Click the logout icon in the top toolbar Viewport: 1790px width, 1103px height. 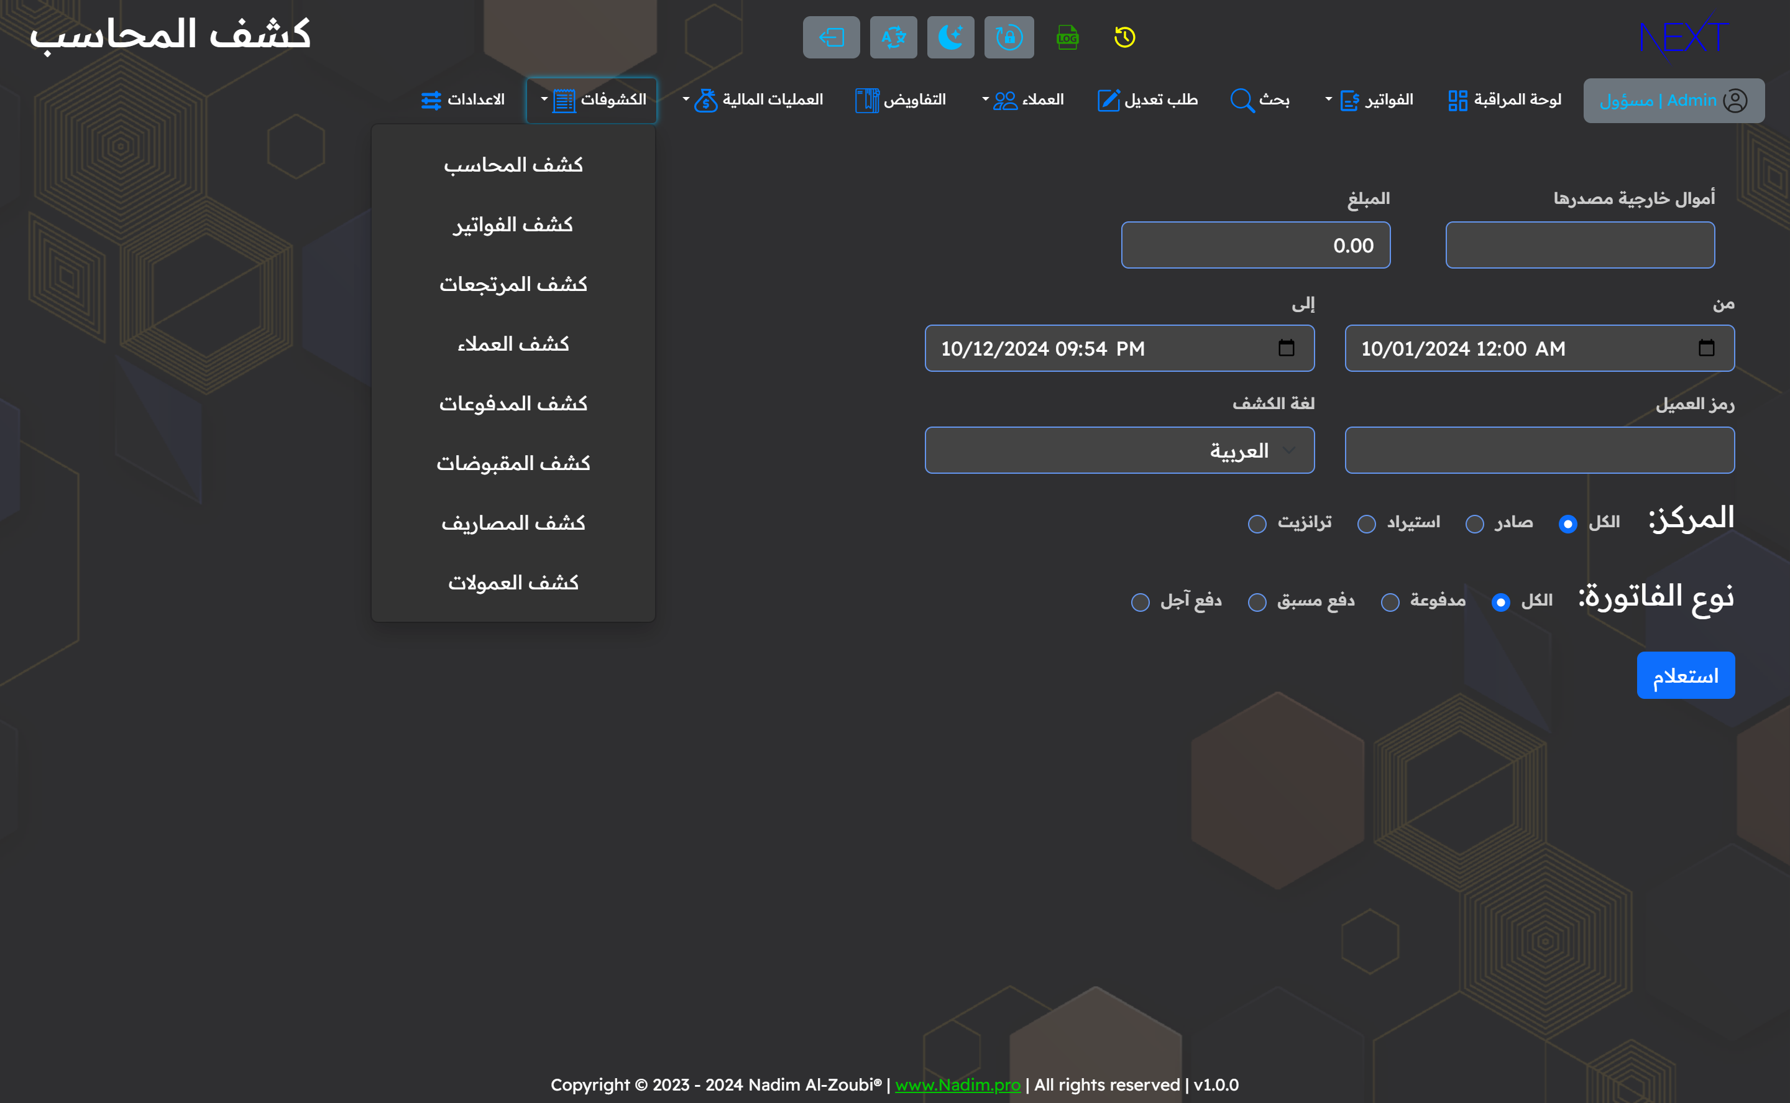point(830,37)
